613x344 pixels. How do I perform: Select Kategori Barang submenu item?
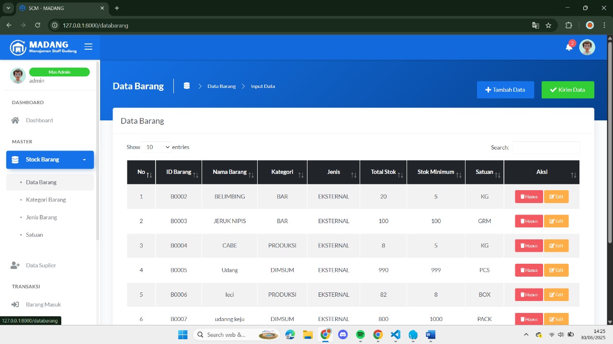click(x=46, y=200)
